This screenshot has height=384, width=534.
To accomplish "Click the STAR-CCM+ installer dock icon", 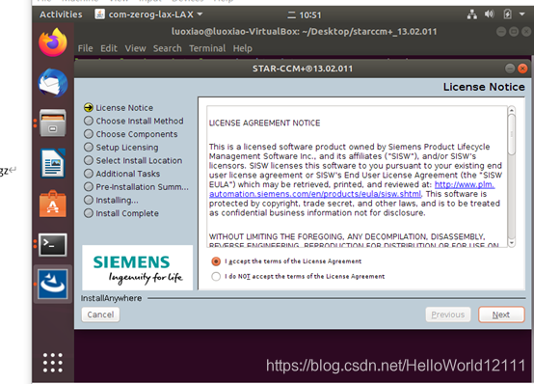I will 53,284.
